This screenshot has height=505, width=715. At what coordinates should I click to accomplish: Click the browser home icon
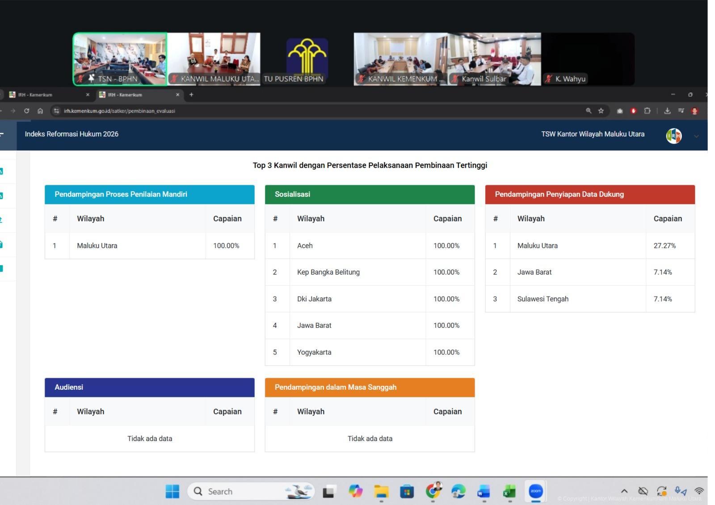[40, 111]
